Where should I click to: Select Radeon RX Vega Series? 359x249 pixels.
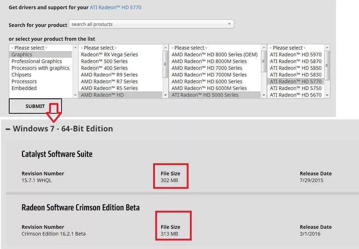click(120, 54)
